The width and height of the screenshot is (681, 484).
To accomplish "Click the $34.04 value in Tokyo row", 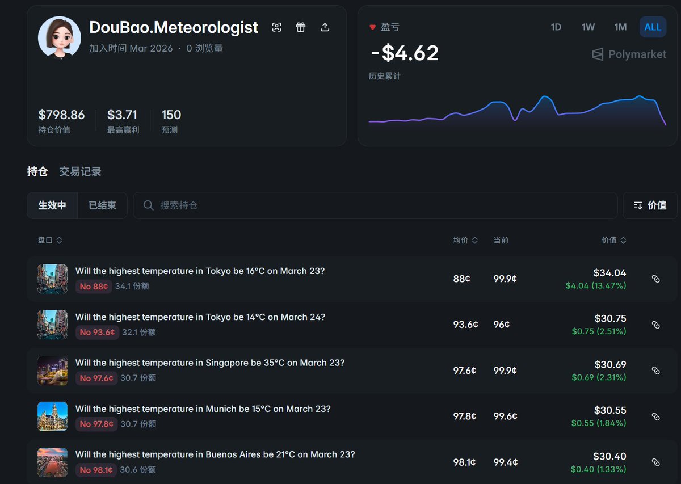I will click(609, 273).
